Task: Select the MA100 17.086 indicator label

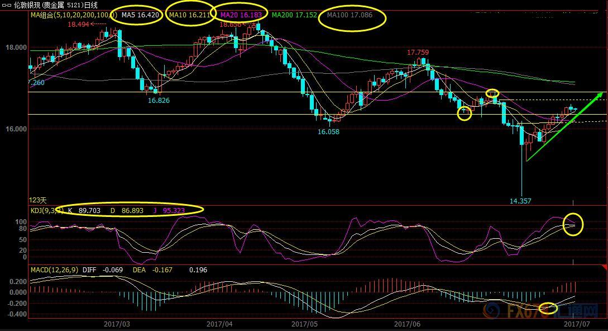Action: [350, 15]
